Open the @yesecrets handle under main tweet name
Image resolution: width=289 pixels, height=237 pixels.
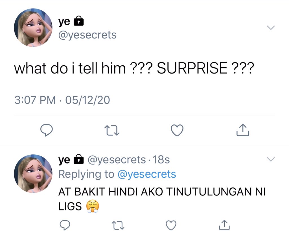87,35
